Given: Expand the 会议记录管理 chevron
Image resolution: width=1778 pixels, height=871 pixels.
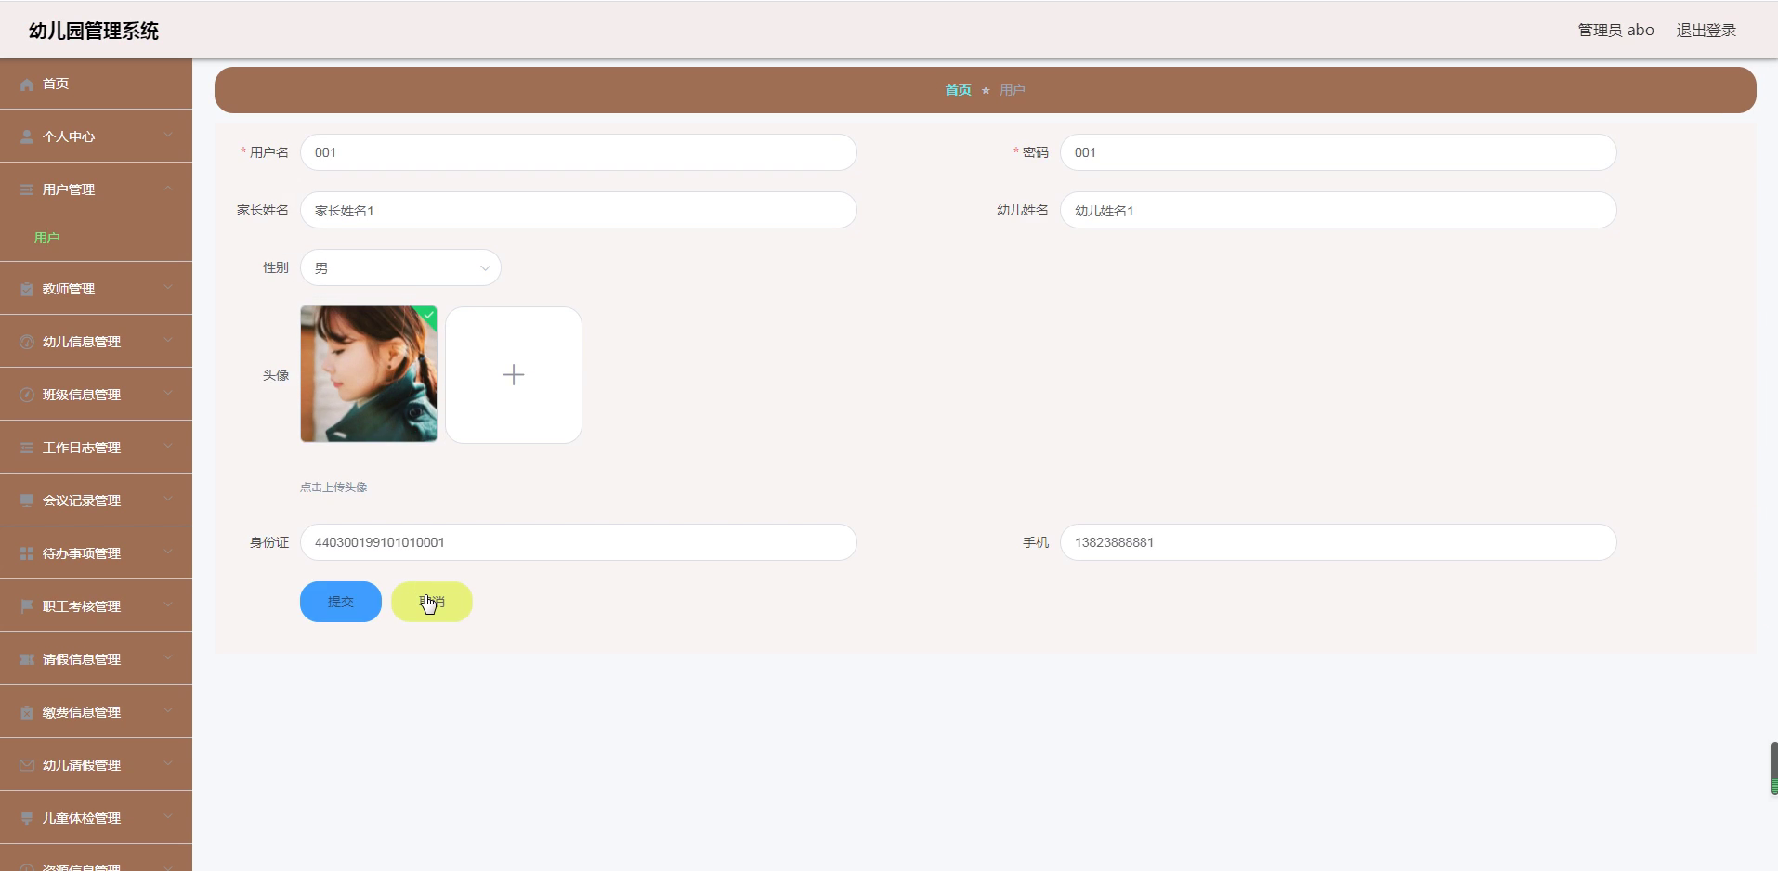Looking at the screenshot, I should (x=168, y=500).
